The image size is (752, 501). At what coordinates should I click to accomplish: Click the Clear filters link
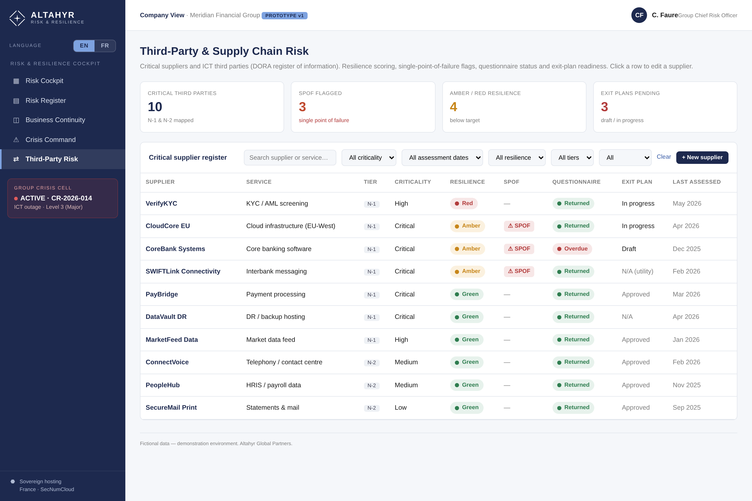coord(664,157)
